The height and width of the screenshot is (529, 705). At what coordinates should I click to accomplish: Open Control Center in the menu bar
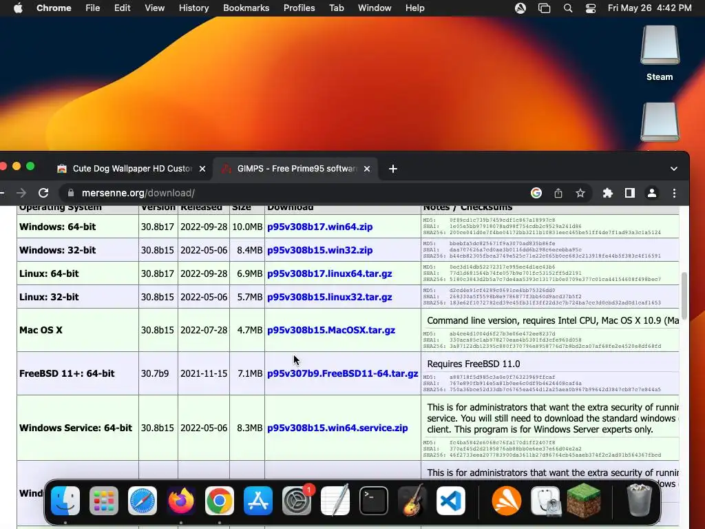tap(590, 8)
